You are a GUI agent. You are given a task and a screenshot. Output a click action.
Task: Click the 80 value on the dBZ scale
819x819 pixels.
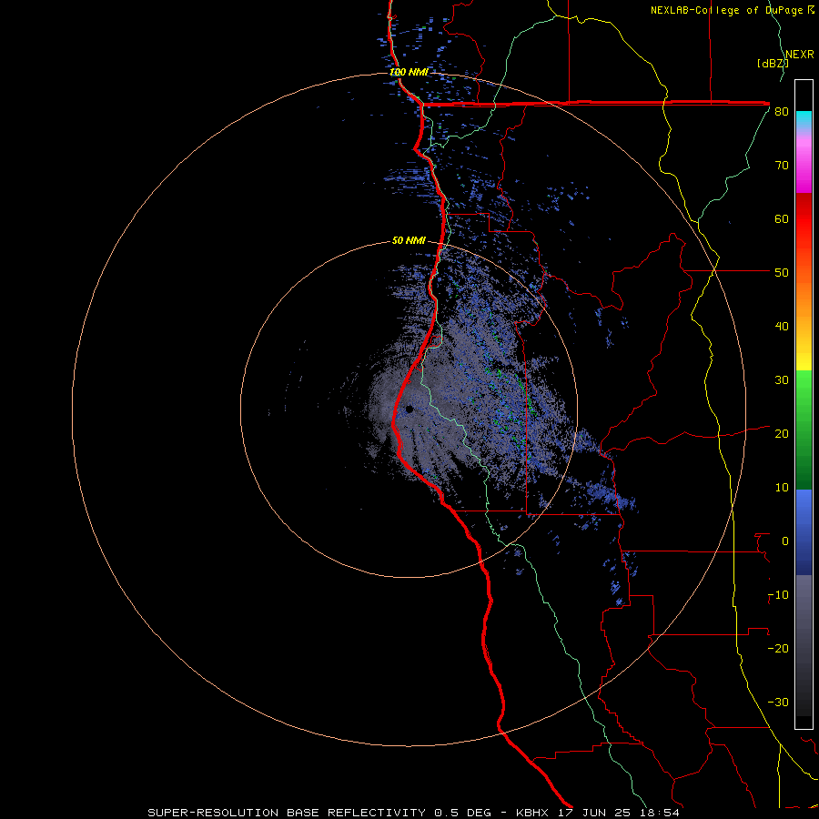[x=782, y=112]
